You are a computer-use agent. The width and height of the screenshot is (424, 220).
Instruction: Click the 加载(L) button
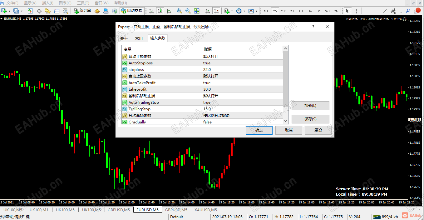(x=310, y=106)
